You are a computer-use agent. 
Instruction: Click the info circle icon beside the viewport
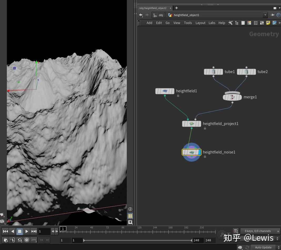point(130,209)
